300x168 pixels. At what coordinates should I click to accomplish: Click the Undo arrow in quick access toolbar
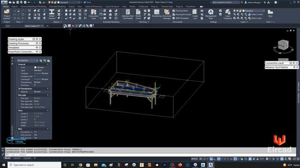[29, 2]
